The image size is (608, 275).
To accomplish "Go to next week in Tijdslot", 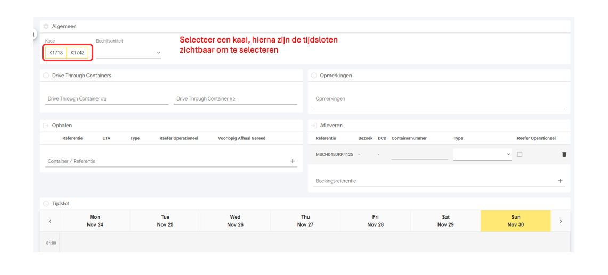I will coord(561,221).
